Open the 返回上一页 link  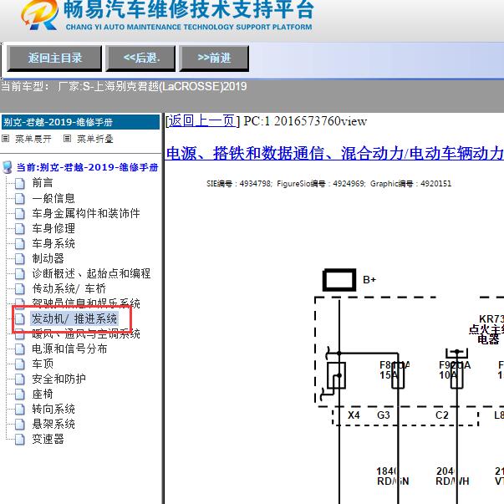(202, 121)
